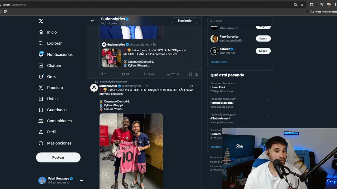The width and height of the screenshot is (337, 189).
Task: Follow dataref with Seguir button
Action: point(263,51)
